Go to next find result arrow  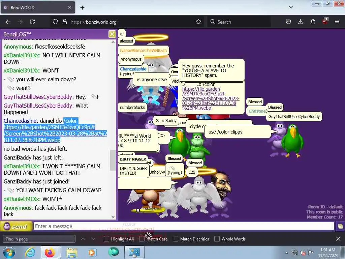point(93,239)
